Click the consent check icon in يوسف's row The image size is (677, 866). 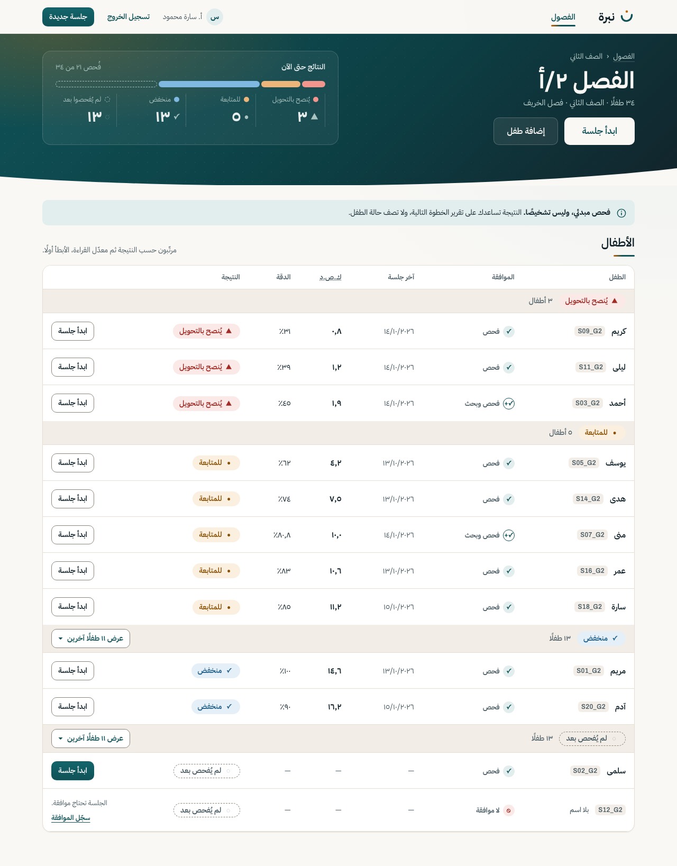(x=509, y=463)
